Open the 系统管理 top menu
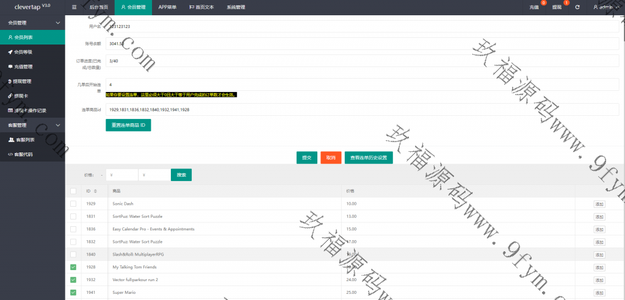Viewport: 625px width, 300px height. (236, 7)
